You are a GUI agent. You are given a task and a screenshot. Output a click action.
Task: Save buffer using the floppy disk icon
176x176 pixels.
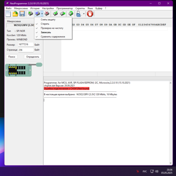22,14
